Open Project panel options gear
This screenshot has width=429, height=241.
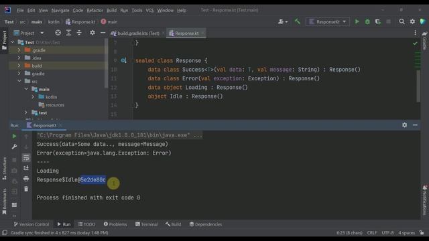(93, 33)
